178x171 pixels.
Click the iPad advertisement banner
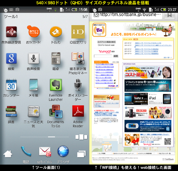coord(160,99)
